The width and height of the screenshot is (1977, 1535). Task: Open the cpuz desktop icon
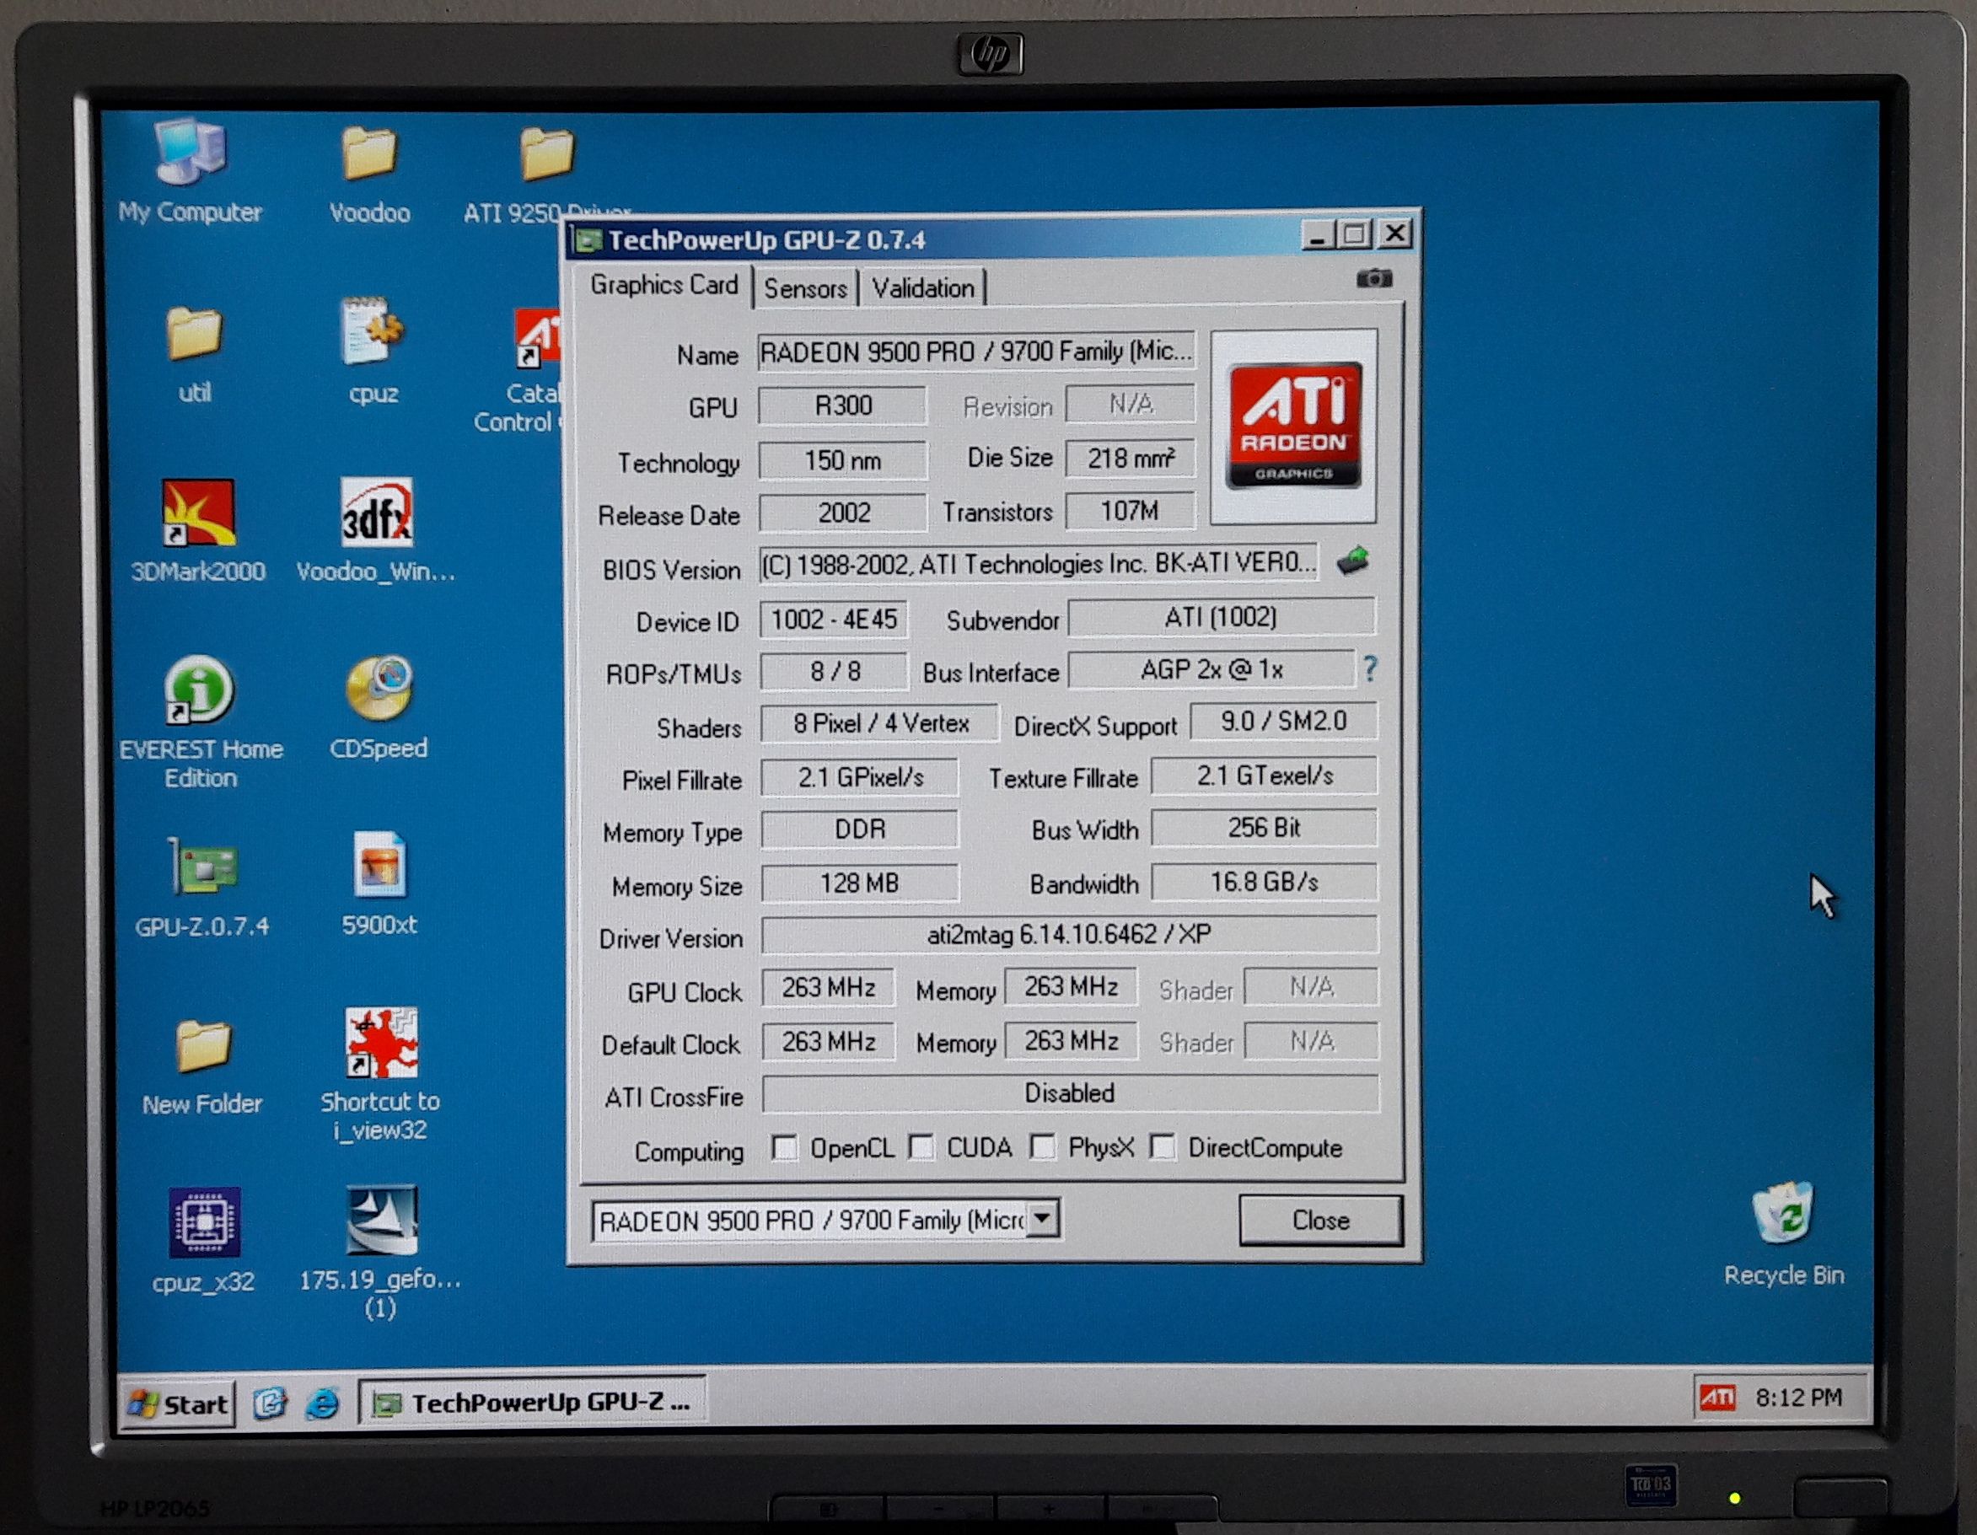pos(372,331)
